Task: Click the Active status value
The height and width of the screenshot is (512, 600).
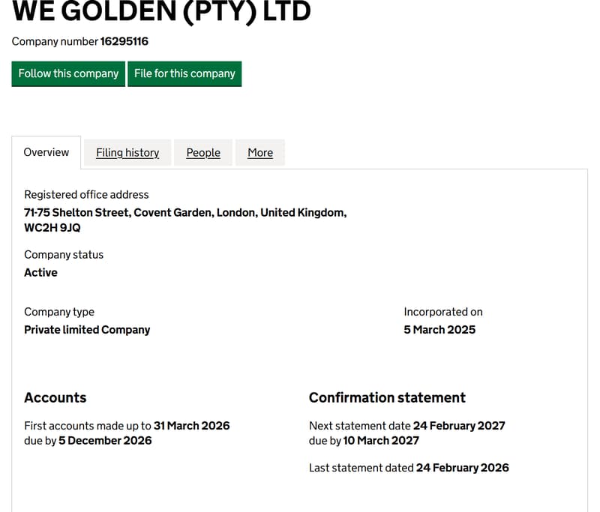Action: coord(40,273)
